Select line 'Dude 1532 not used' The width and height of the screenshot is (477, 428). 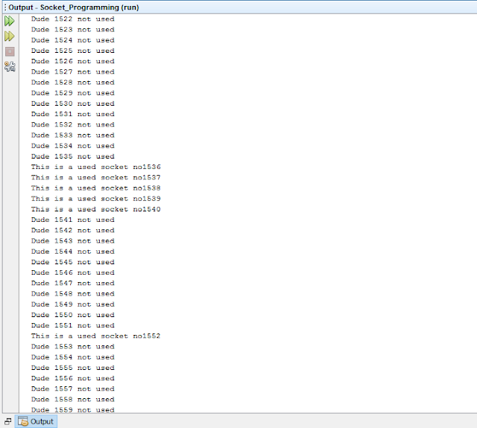tap(73, 125)
